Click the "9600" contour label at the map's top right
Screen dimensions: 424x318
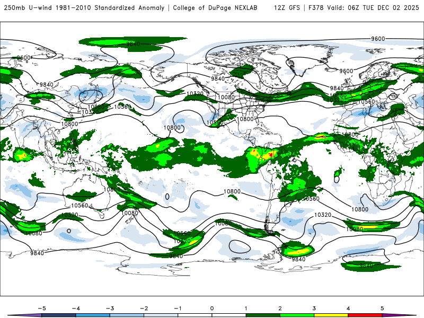(378, 39)
